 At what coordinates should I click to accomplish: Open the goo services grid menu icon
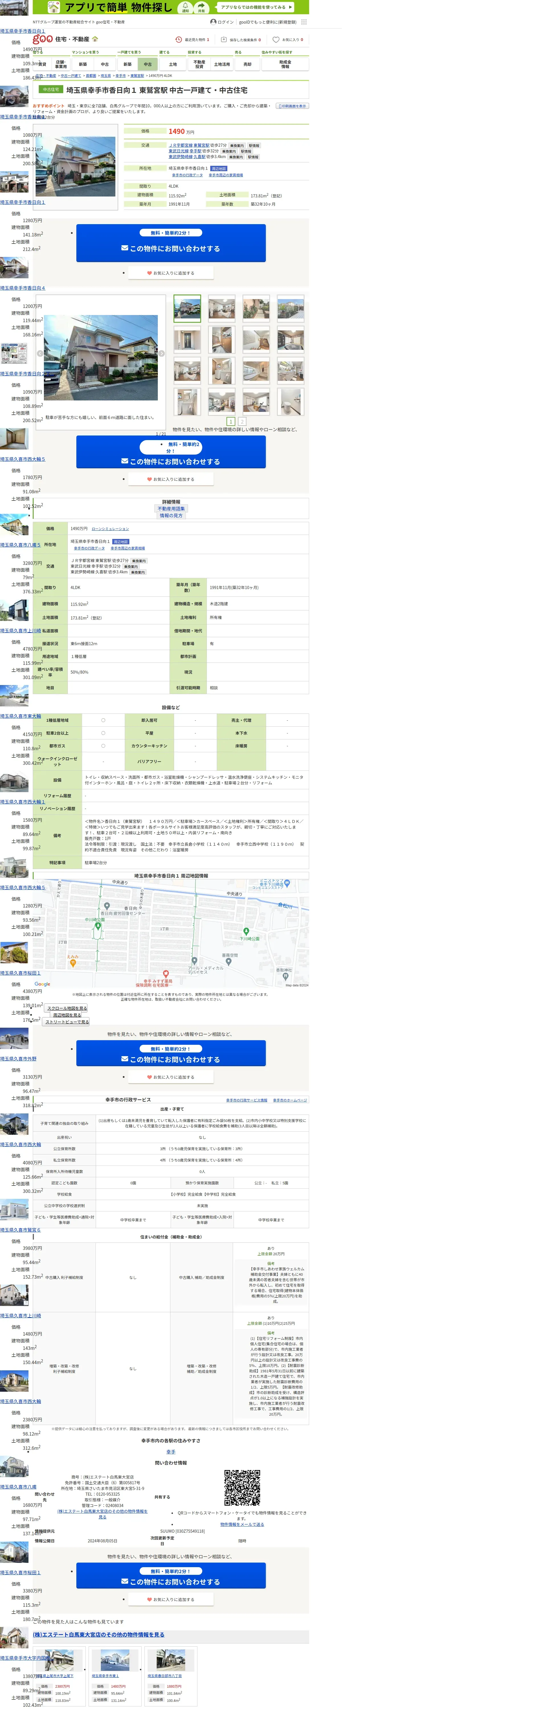point(304,22)
